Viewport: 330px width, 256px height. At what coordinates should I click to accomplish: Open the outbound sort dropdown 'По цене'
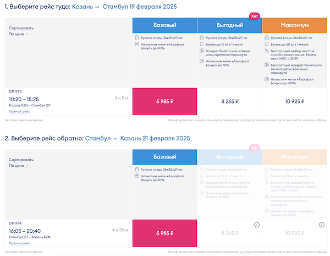[19, 34]
